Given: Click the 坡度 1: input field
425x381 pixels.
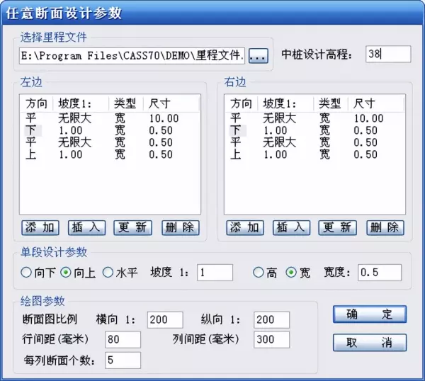Looking at the screenshot, I should coord(215,273).
